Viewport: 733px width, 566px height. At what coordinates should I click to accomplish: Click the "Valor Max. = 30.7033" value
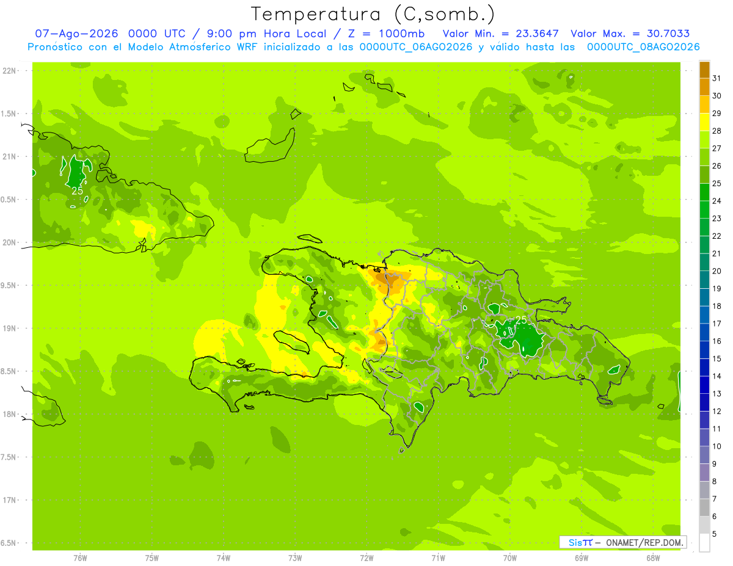click(x=630, y=34)
